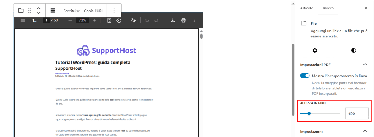
Task: Click the PDF viewer scroll-up arrow
Action: 201,31
